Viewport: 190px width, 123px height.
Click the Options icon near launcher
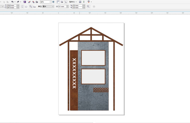pyautogui.click(x=84, y=2)
